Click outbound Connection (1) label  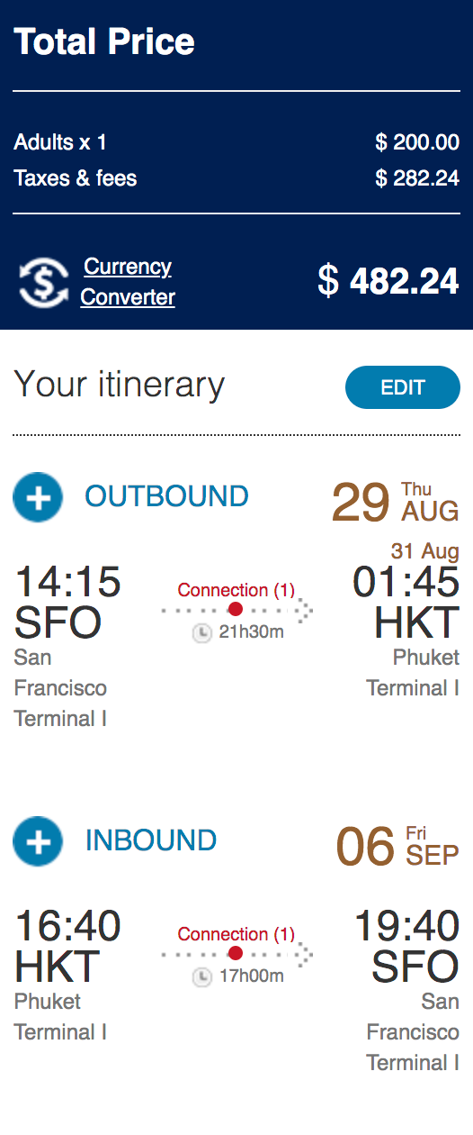coord(236,590)
